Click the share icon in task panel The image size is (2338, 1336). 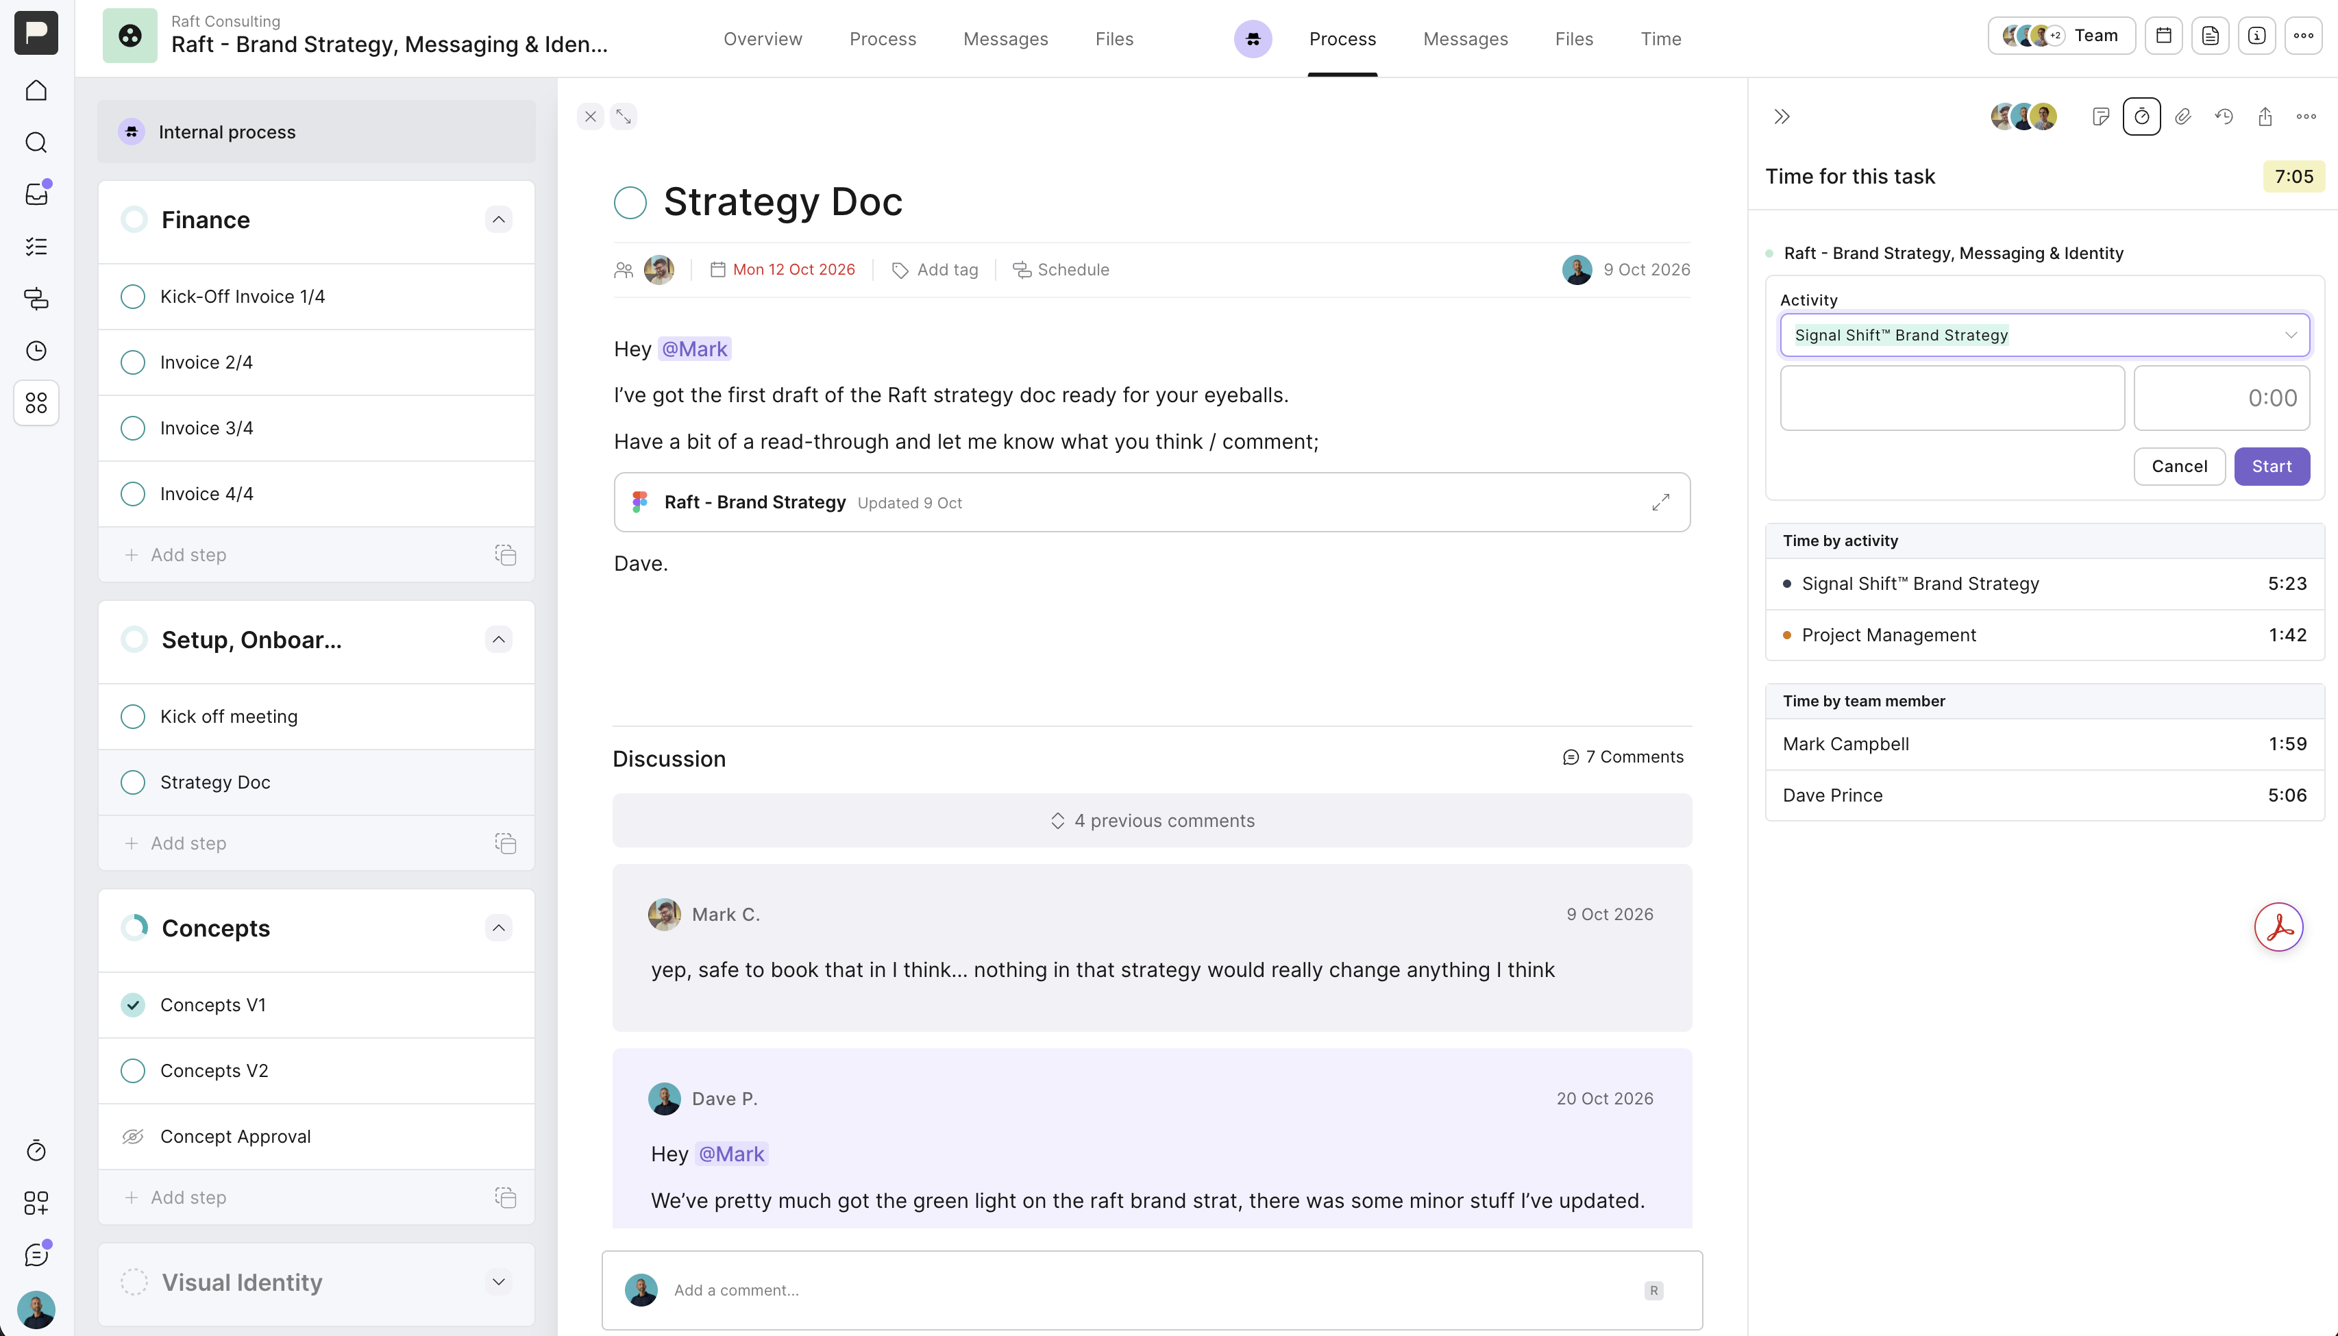[2265, 116]
